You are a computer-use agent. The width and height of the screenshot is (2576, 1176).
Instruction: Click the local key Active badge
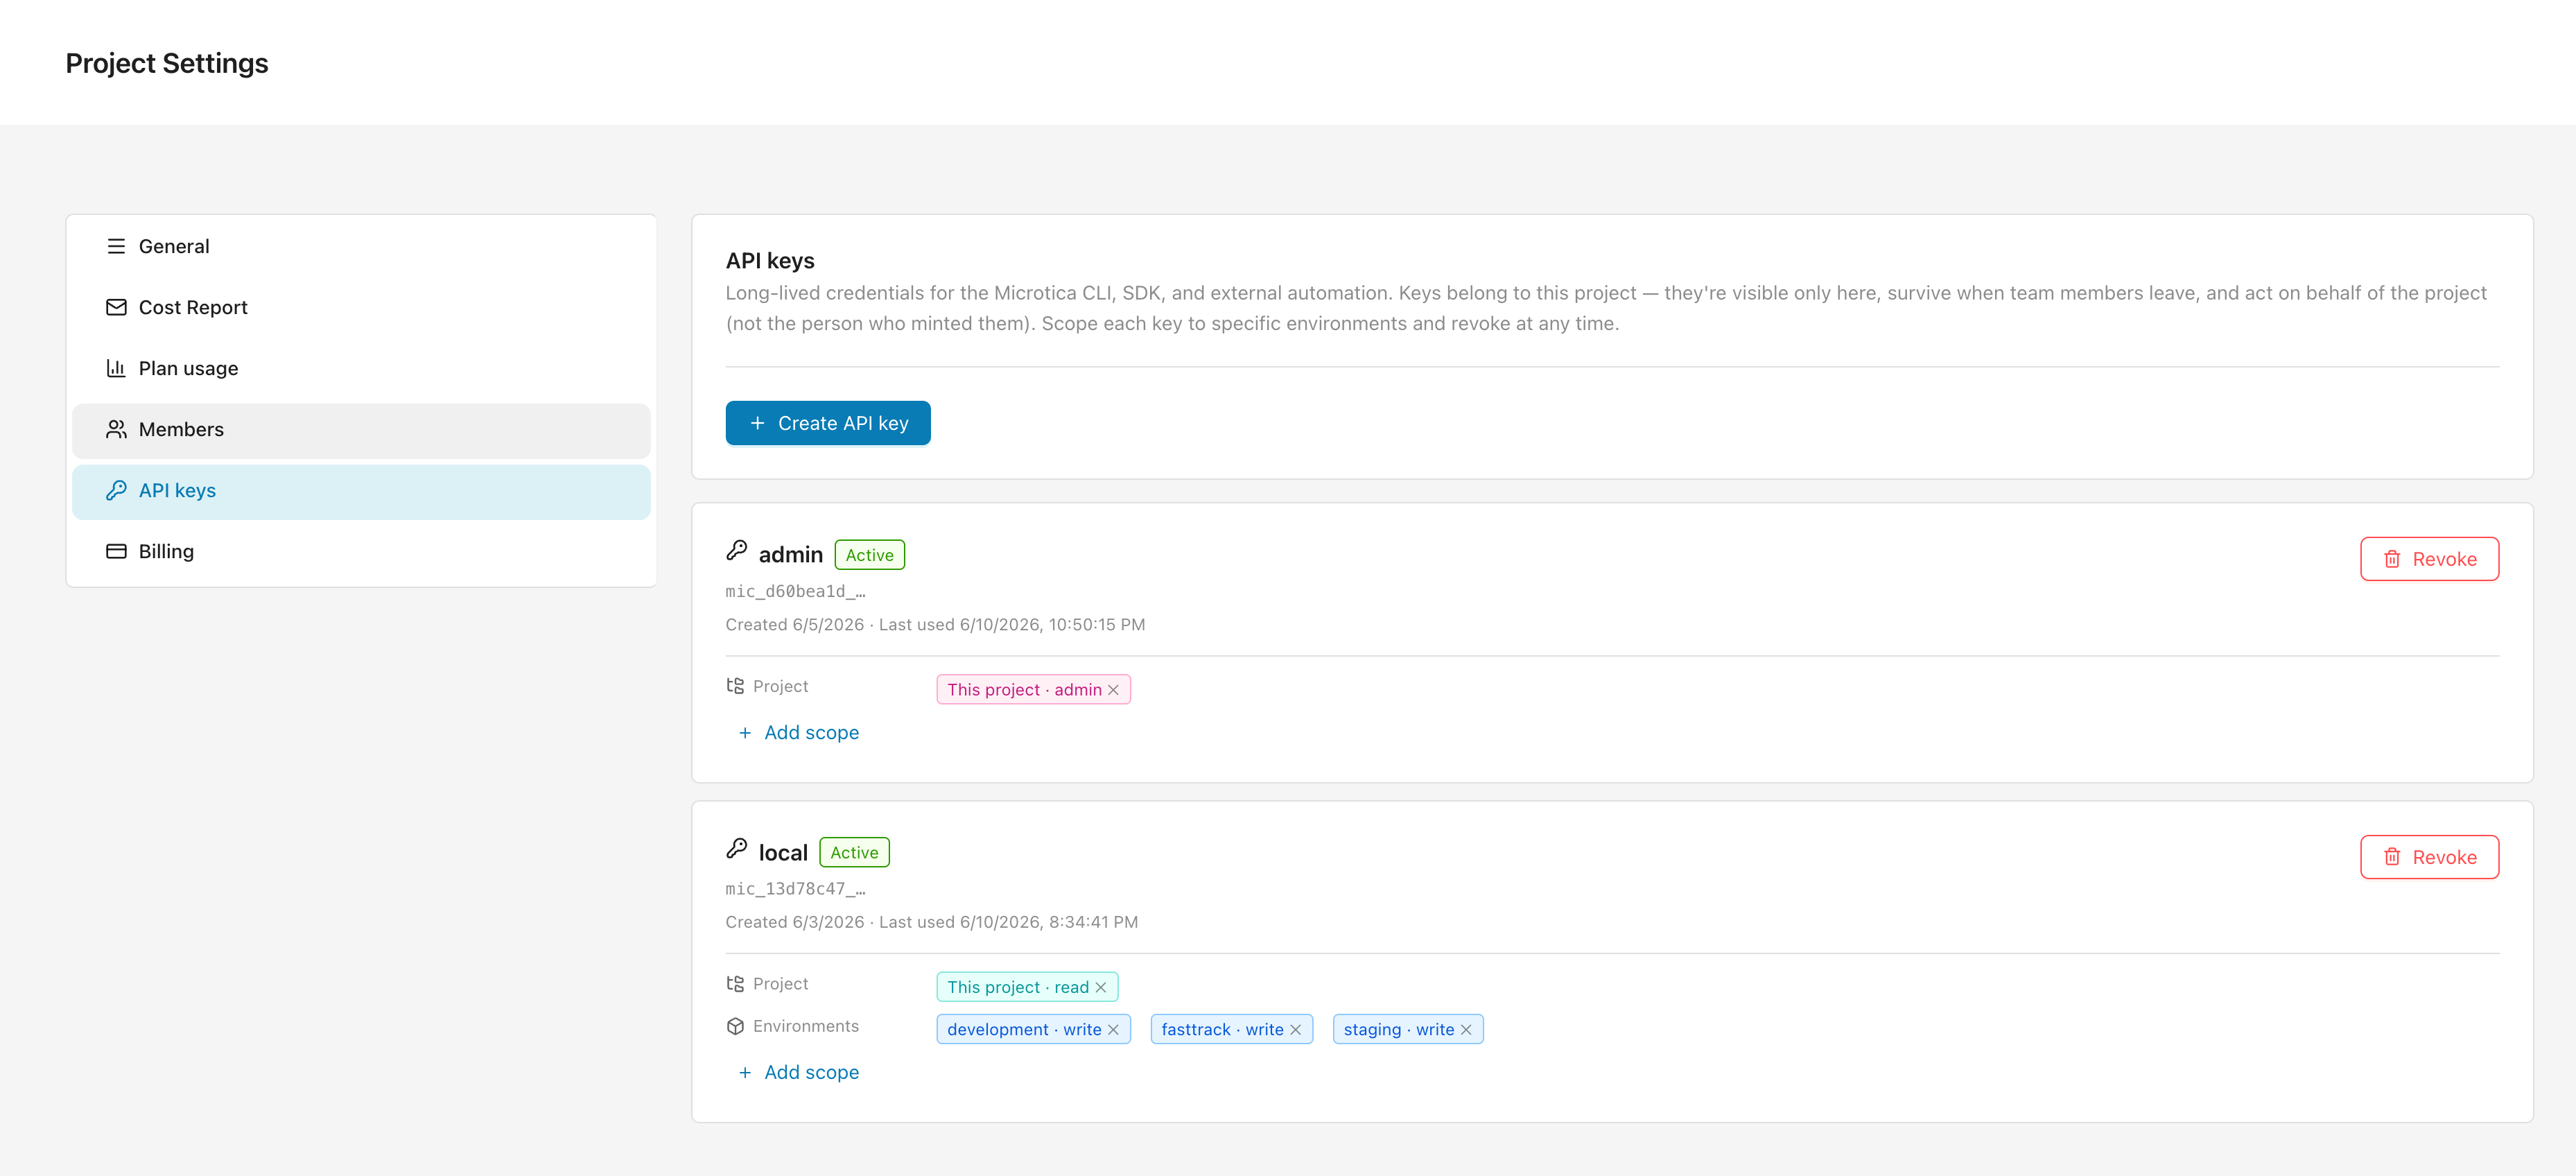coord(854,853)
